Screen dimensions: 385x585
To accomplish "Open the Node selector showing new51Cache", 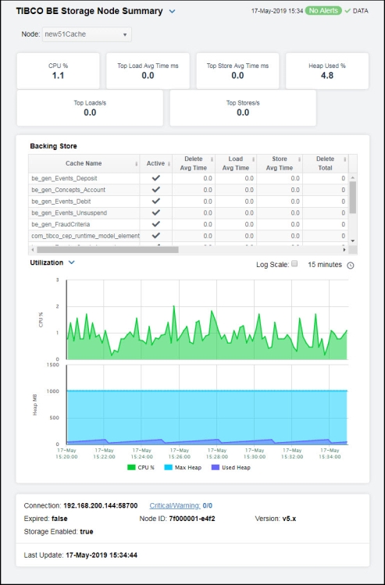I will pyautogui.click(x=87, y=34).
